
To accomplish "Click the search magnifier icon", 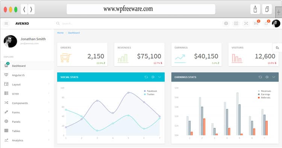I will (58, 23).
